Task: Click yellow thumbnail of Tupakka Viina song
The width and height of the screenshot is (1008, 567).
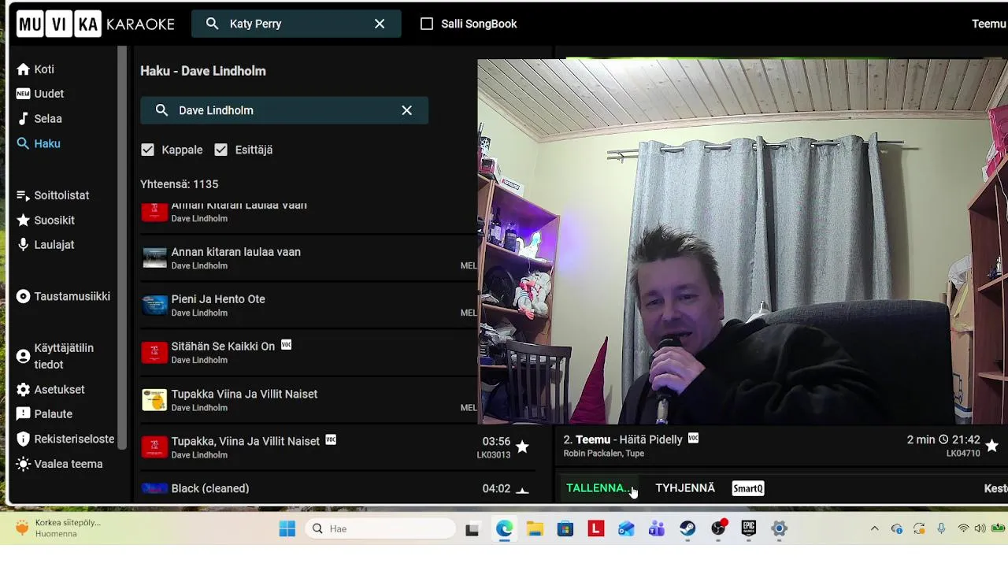Action: 154,400
